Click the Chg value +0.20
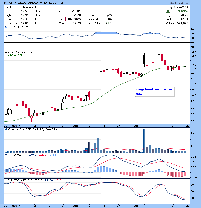Viewport: 201px width, 208px height. [x=184, y=15]
